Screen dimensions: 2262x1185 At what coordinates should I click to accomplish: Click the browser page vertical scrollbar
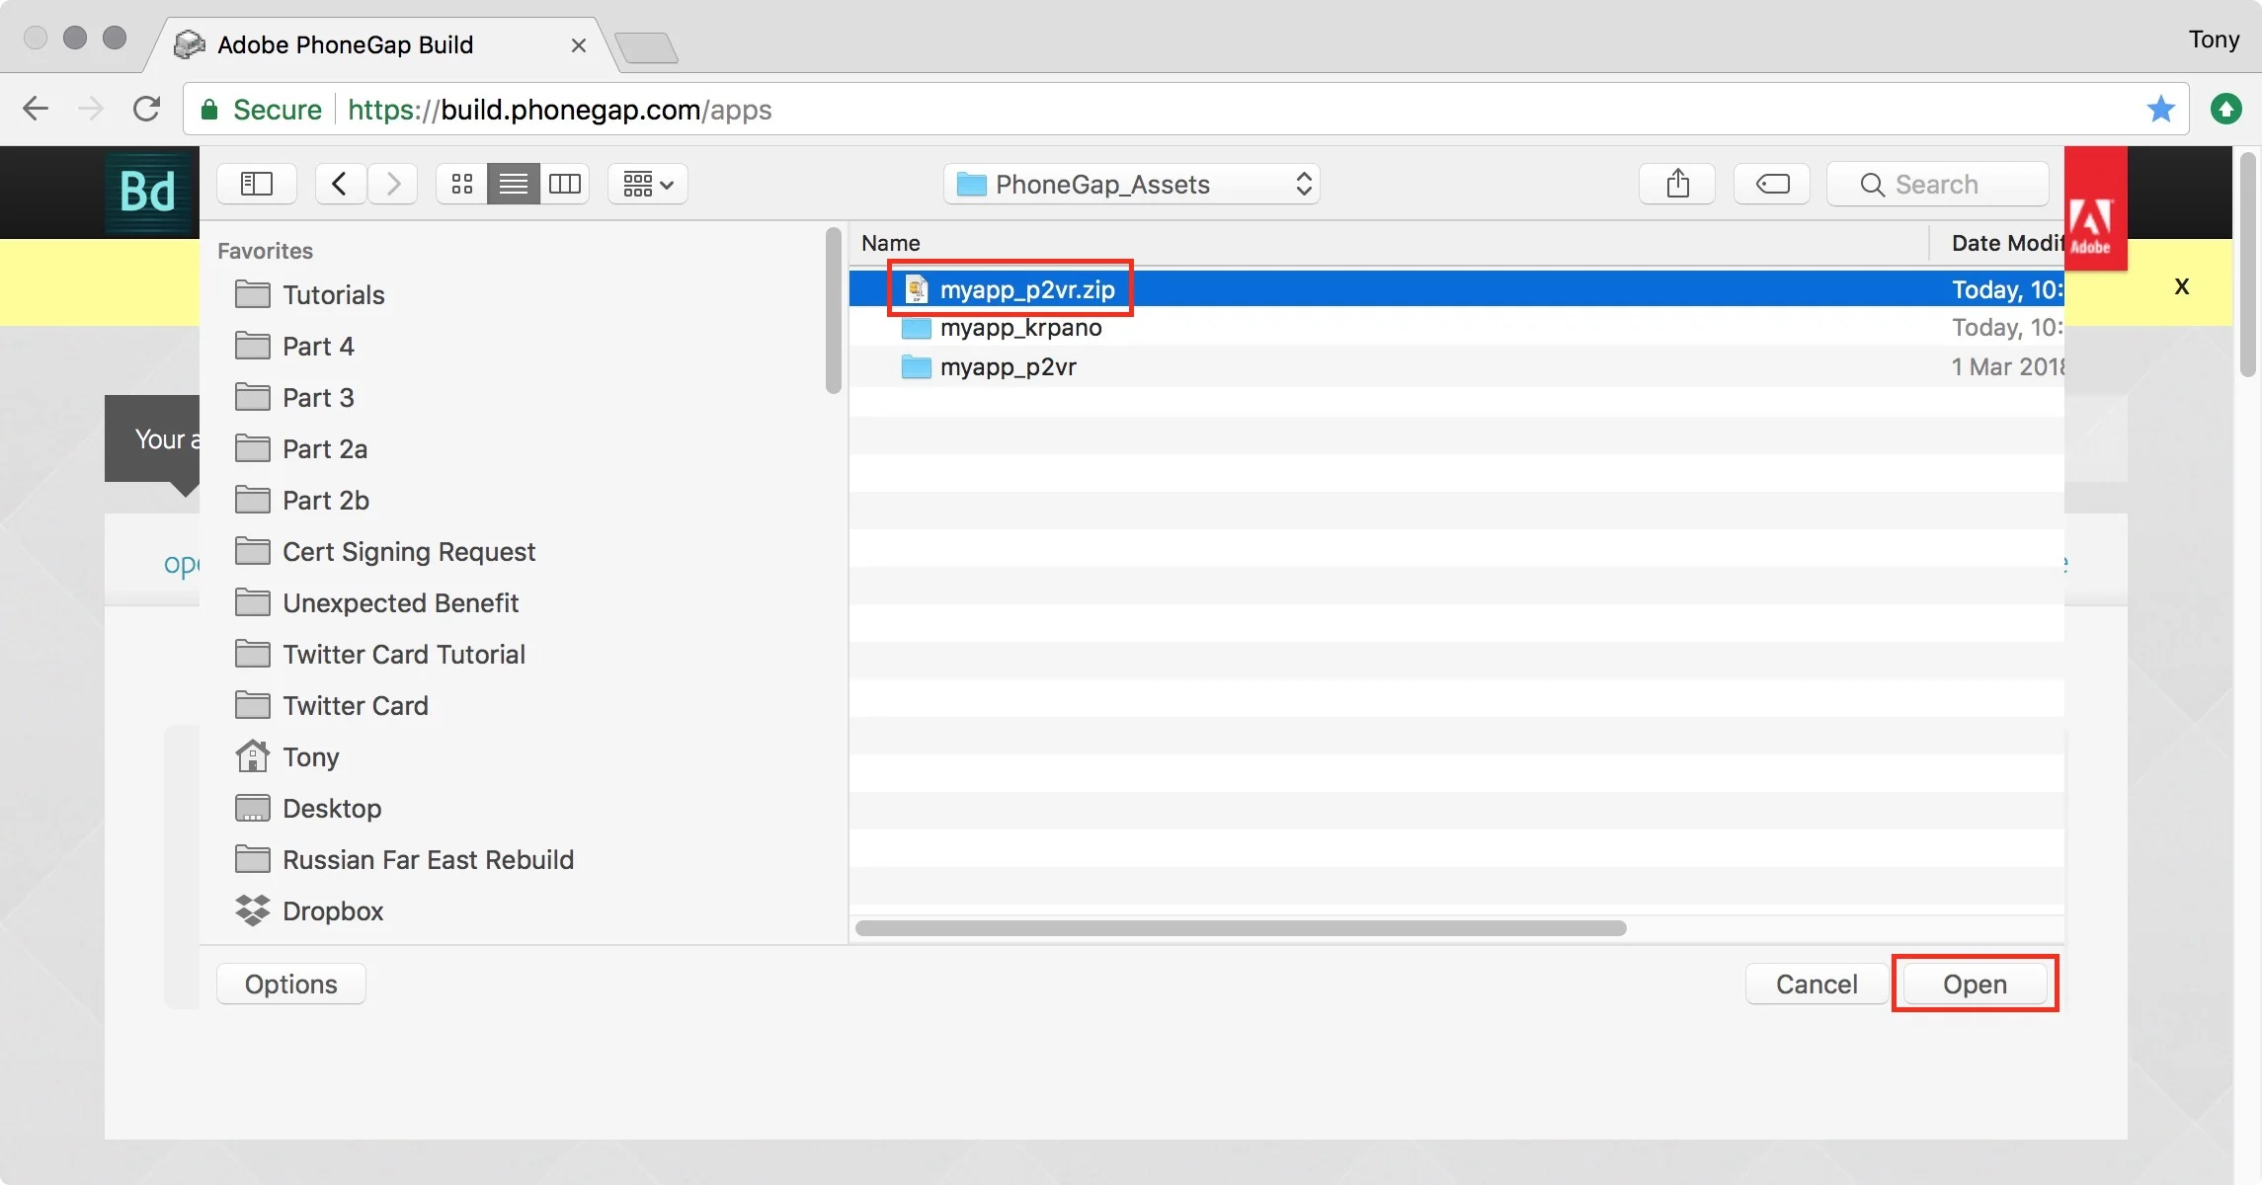2248,265
